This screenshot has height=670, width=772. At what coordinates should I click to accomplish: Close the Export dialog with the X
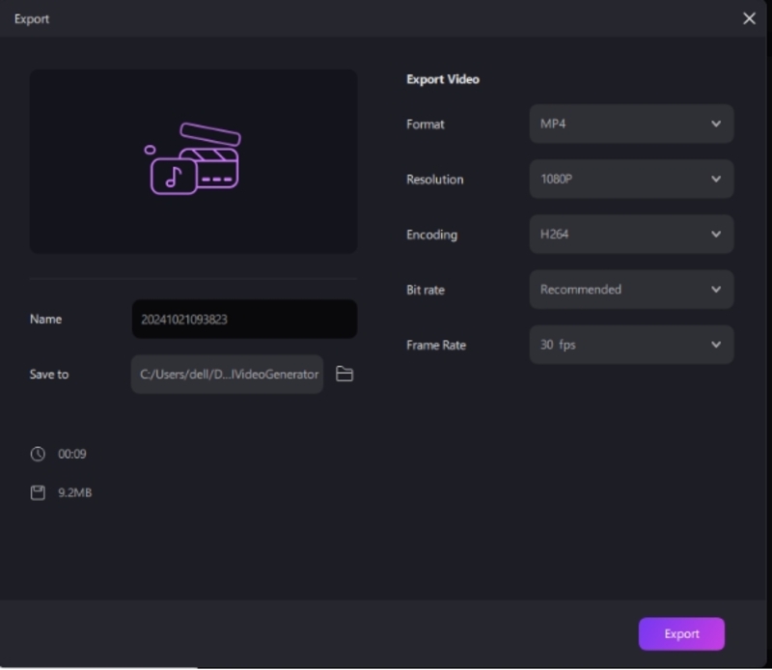click(x=749, y=18)
